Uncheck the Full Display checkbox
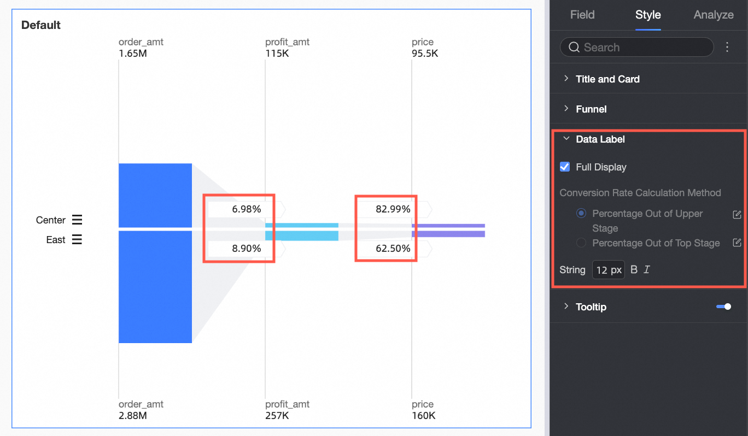 [x=565, y=167]
